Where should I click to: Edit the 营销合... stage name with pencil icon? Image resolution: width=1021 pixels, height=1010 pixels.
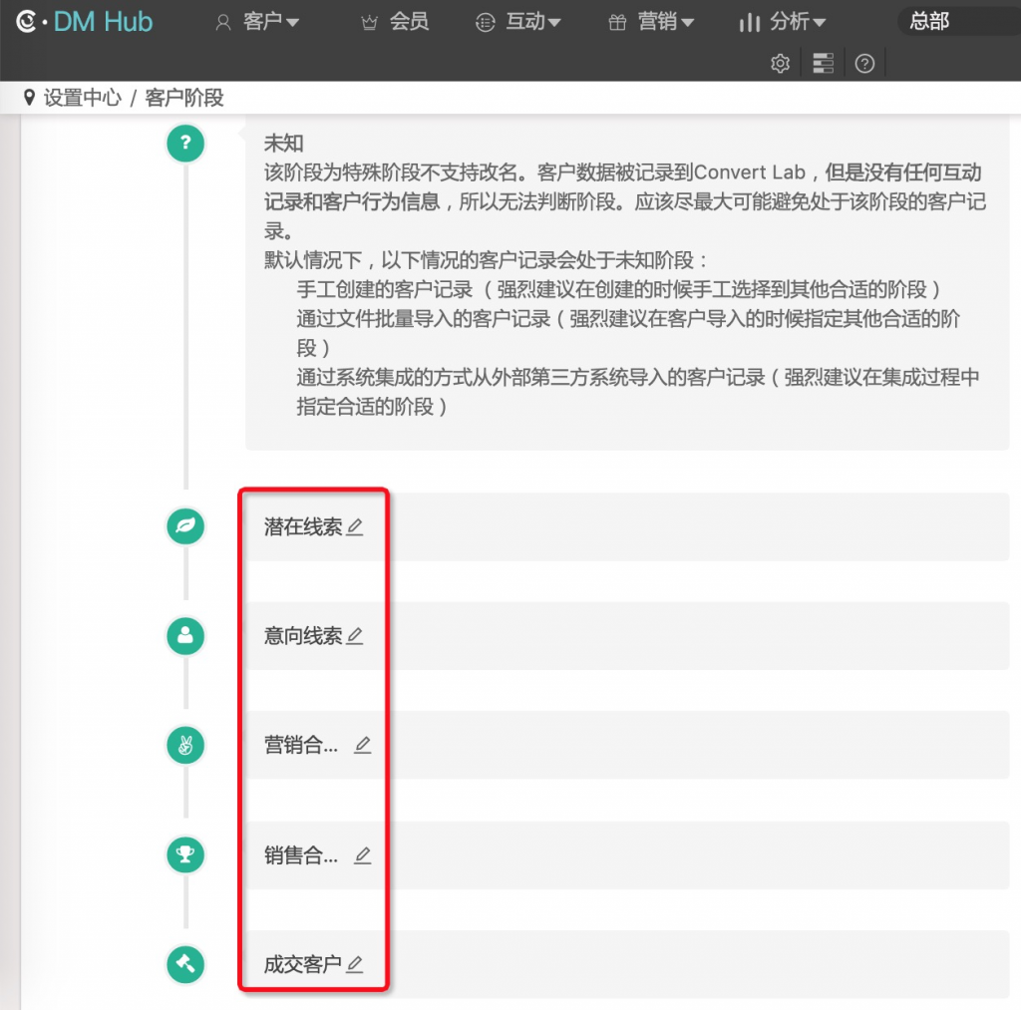click(x=363, y=745)
